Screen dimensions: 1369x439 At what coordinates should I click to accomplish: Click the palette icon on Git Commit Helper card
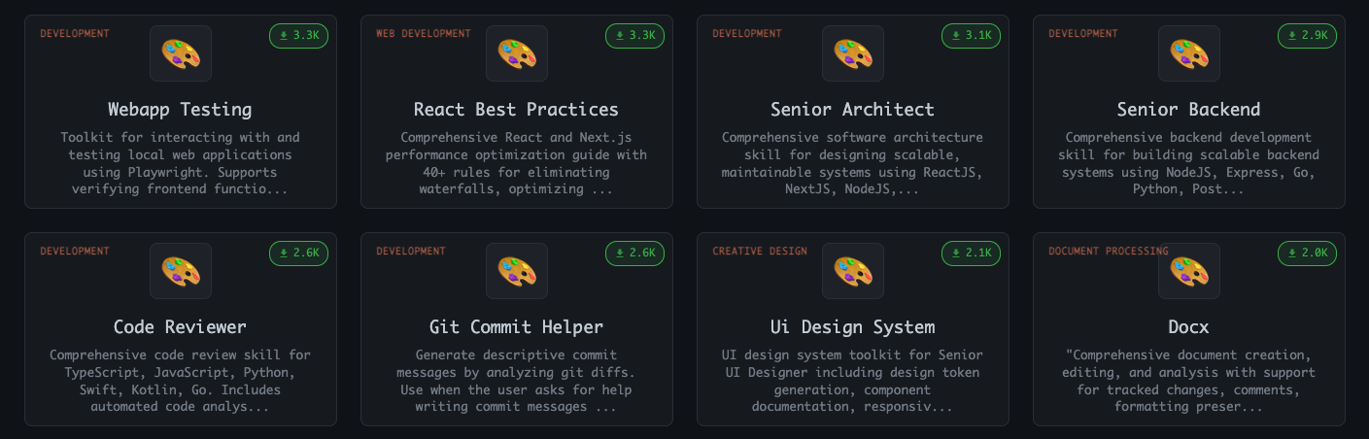[517, 271]
